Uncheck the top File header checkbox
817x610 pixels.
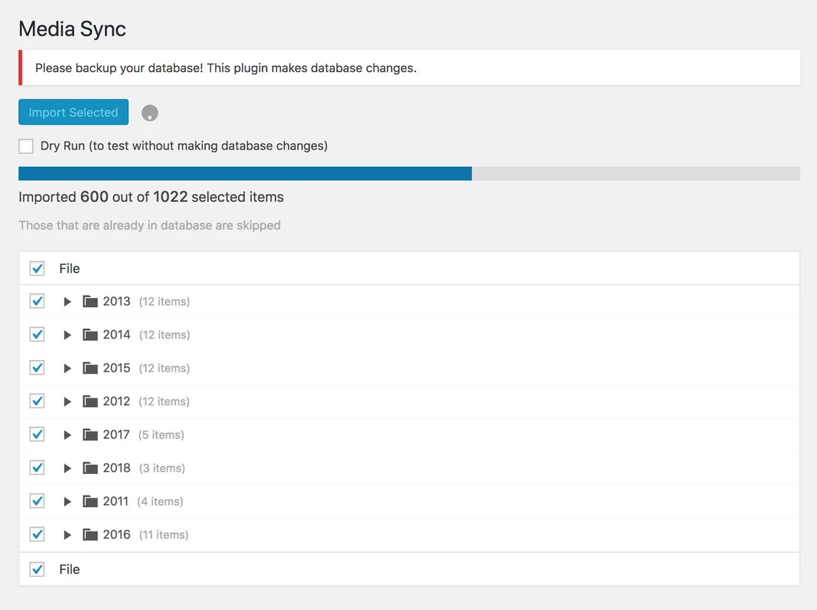point(37,268)
